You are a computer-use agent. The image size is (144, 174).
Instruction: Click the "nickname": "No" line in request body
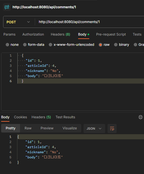coord(43,71)
